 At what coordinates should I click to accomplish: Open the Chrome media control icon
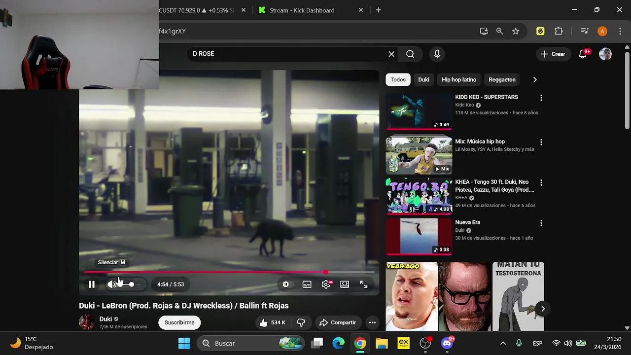coord(585,31)
